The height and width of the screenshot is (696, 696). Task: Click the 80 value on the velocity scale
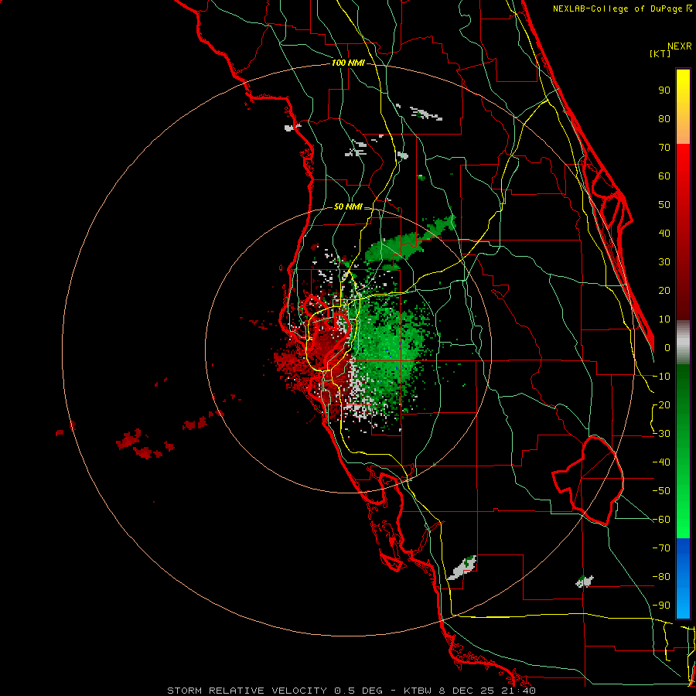(664, 119)
